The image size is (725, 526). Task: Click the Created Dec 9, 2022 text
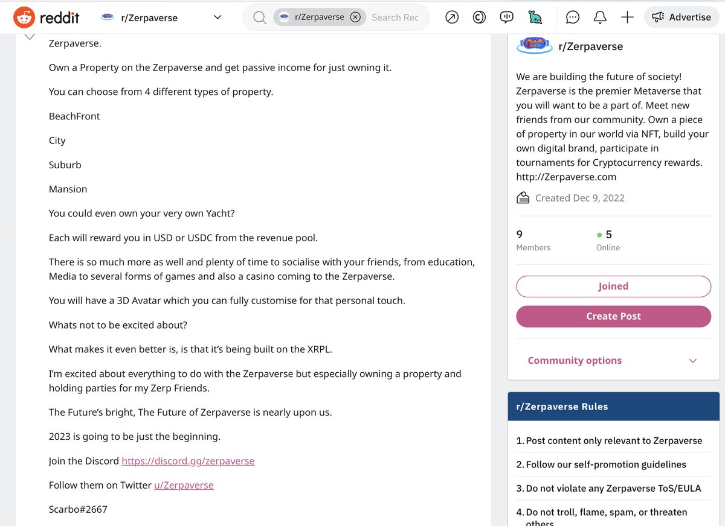click(x=580, y=198)
